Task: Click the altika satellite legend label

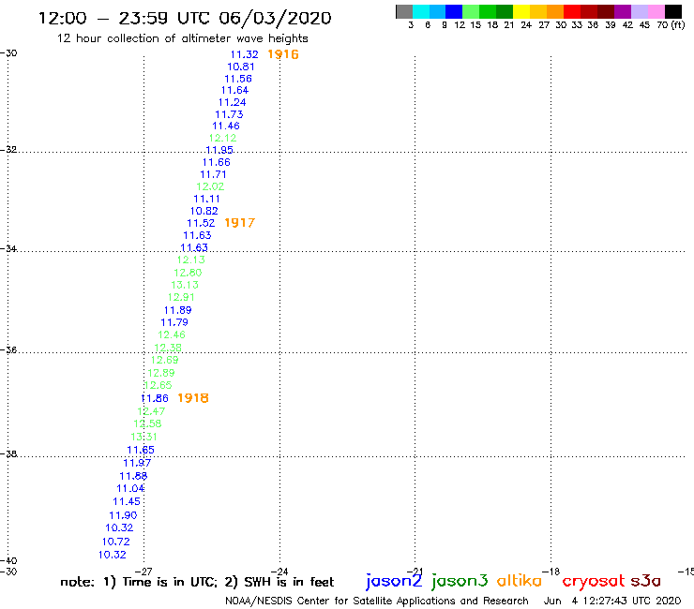Action: pos(520,581)
